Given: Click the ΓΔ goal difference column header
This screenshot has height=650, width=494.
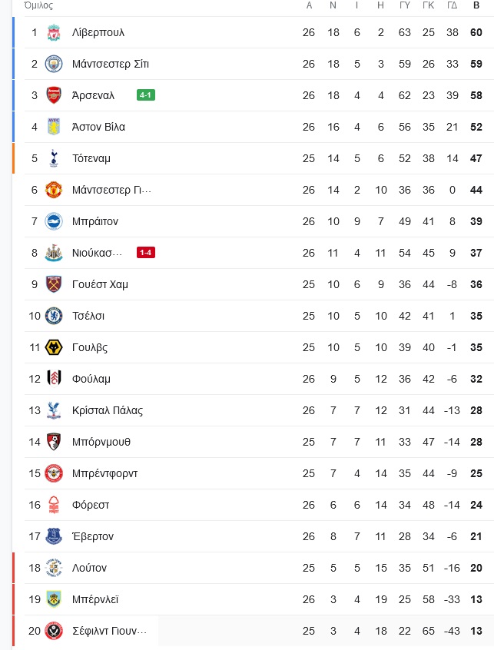Looking at the screenshot, I should pyautogui.click(x=453, y=5).
